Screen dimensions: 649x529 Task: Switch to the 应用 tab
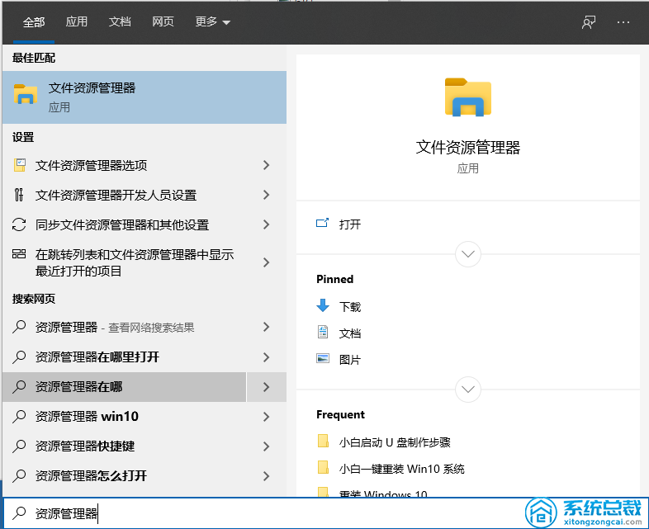(77, 22)
